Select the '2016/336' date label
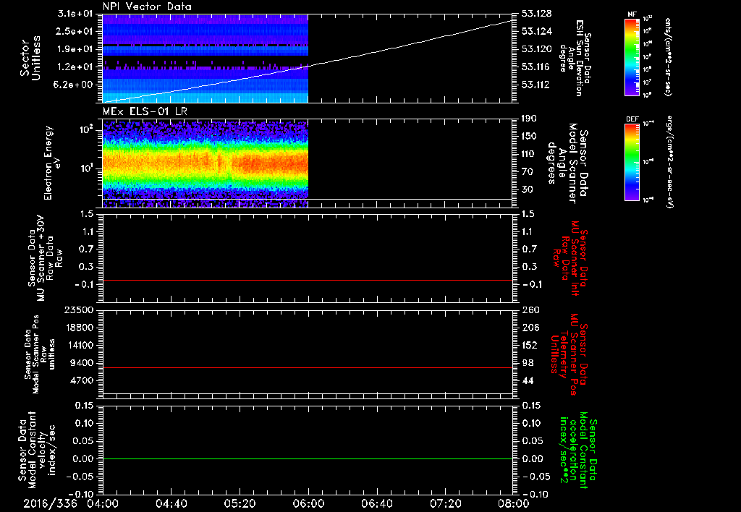Viewport: 741px width, 512px height. click(50, 503)
